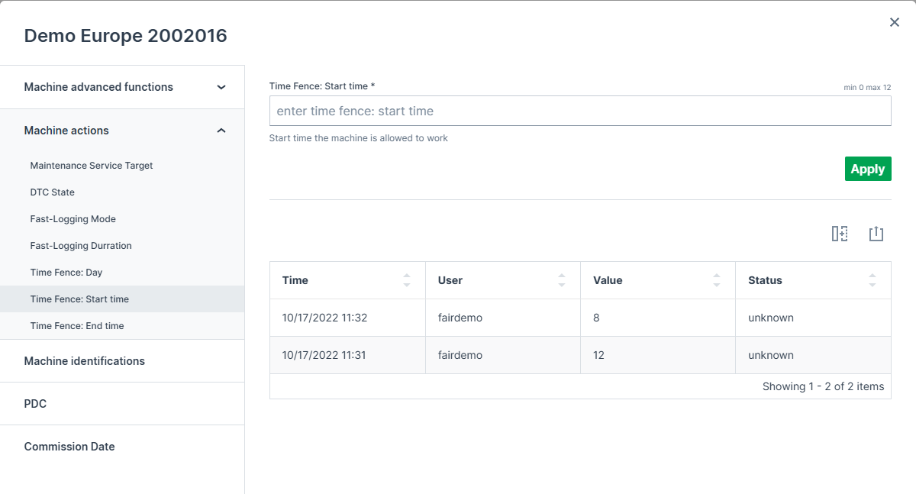Open Commission Date section
The image size is (916, 494).
(69, 447)
